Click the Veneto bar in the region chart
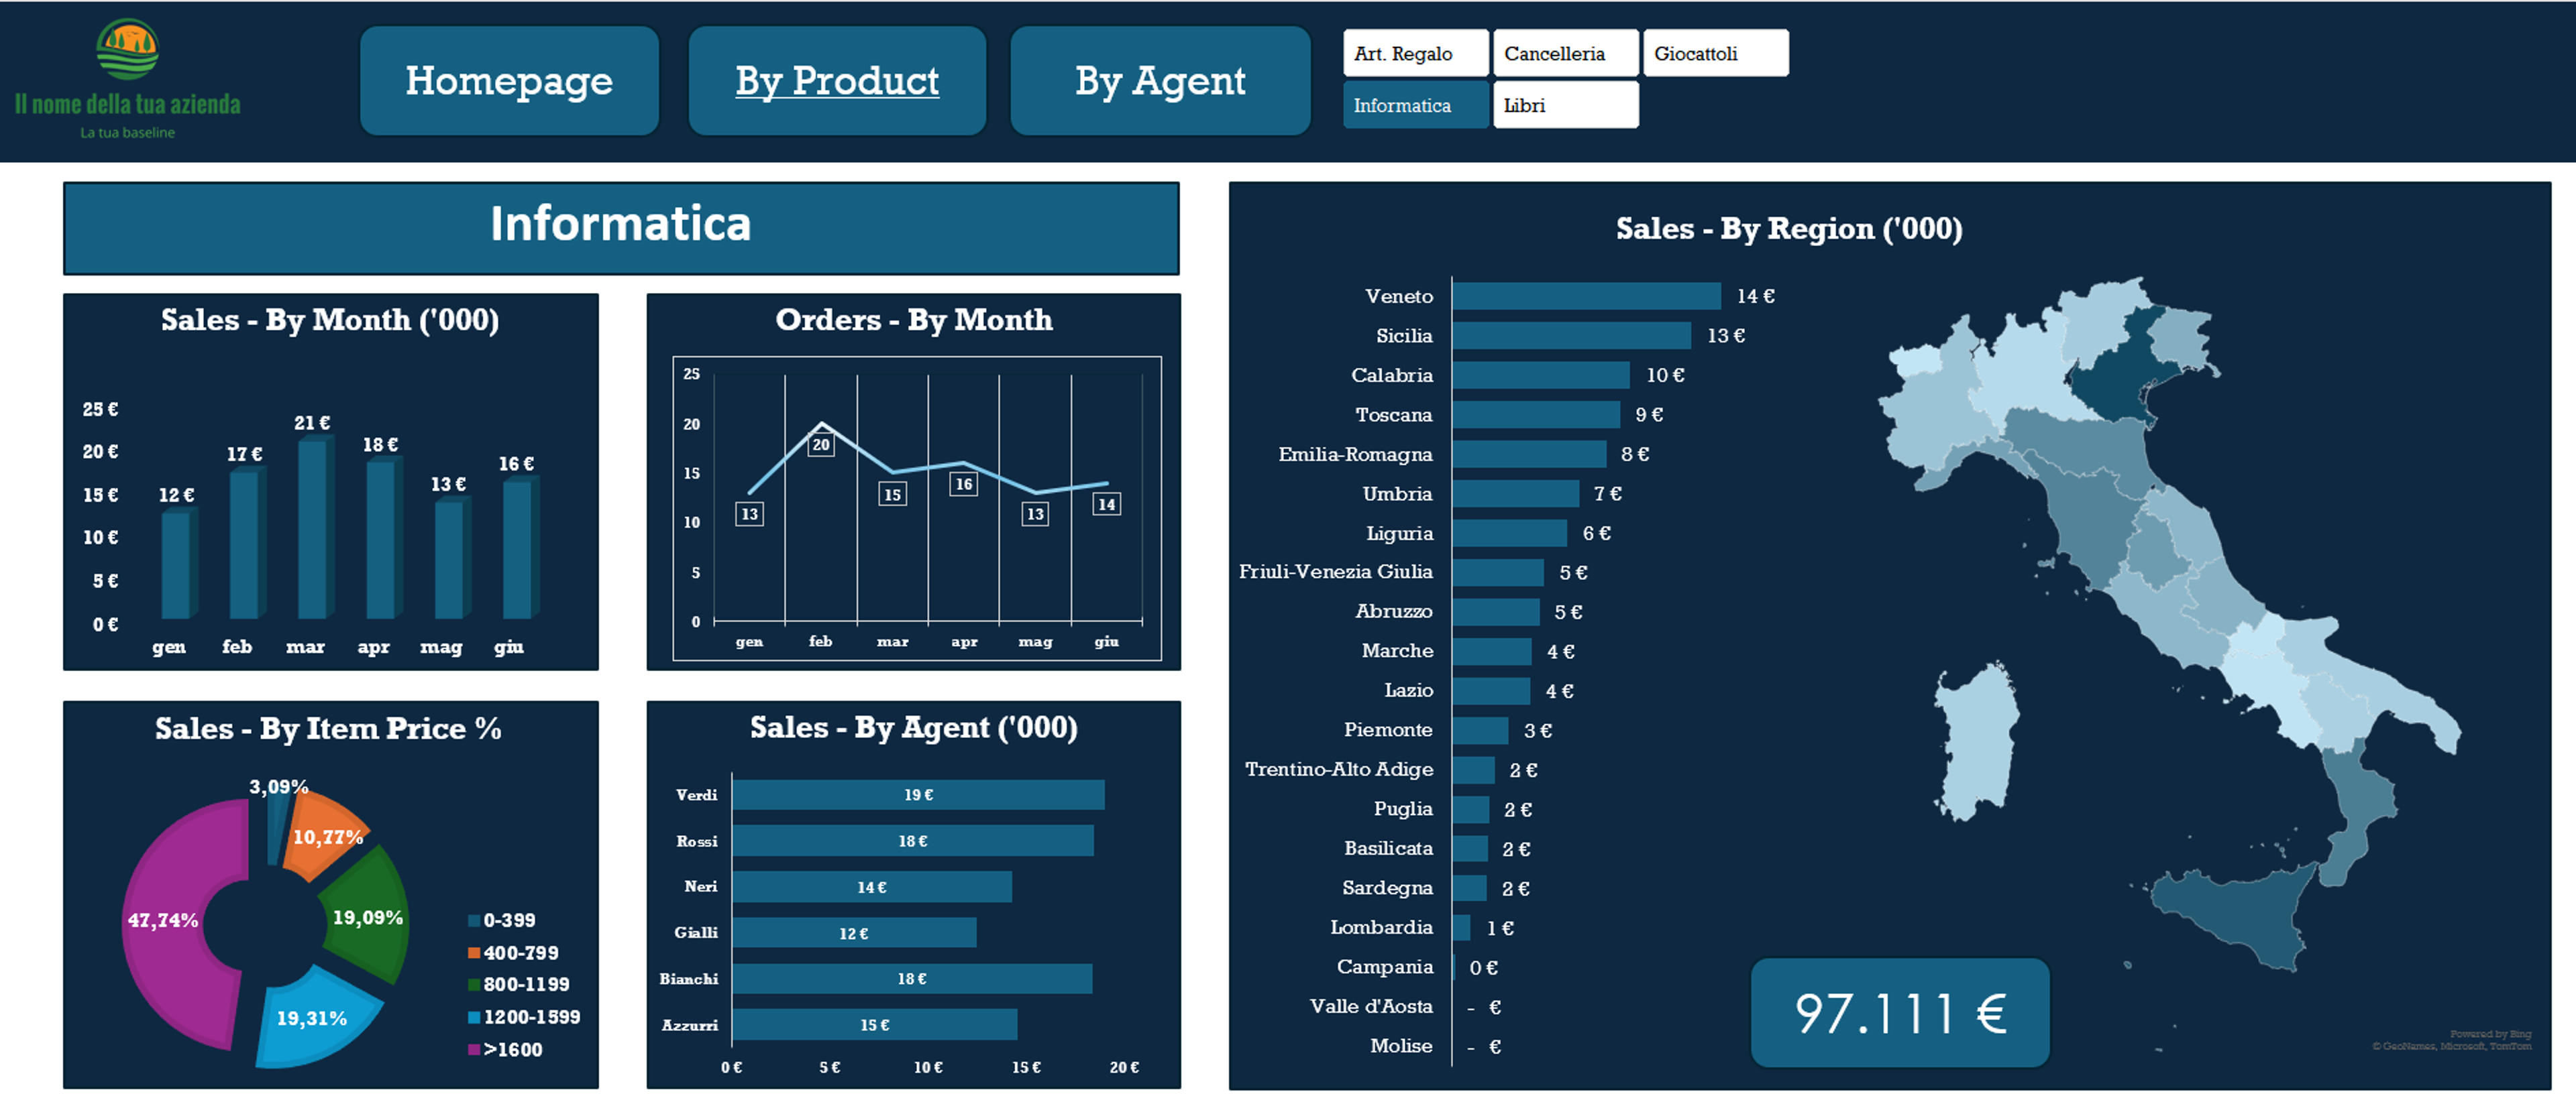 pos(1586,296)
